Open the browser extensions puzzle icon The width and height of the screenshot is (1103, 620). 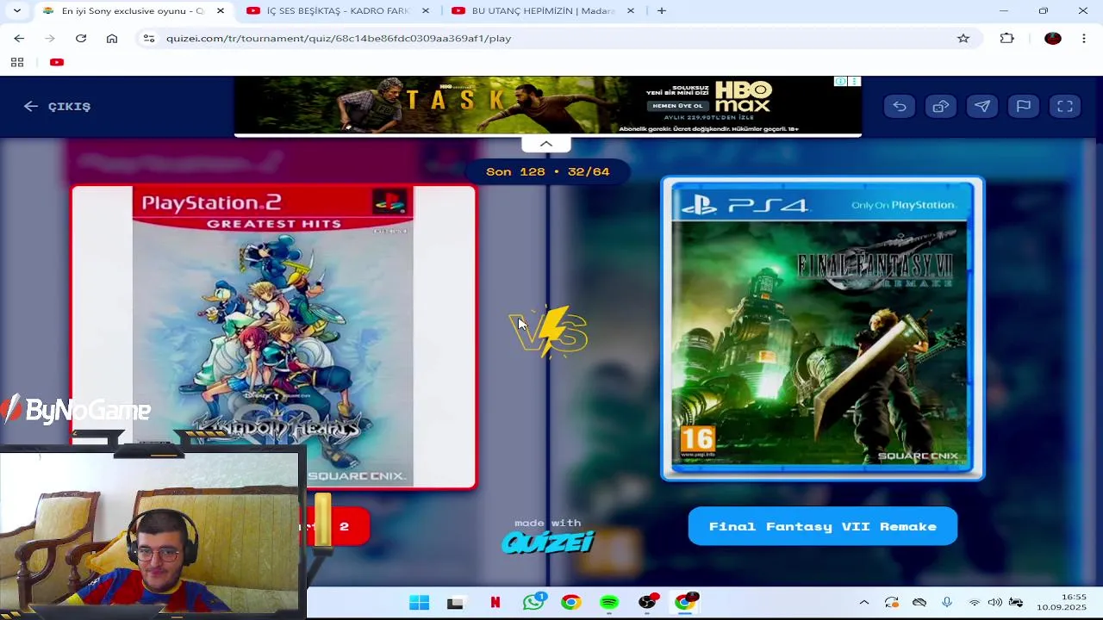click(1006, 38)
